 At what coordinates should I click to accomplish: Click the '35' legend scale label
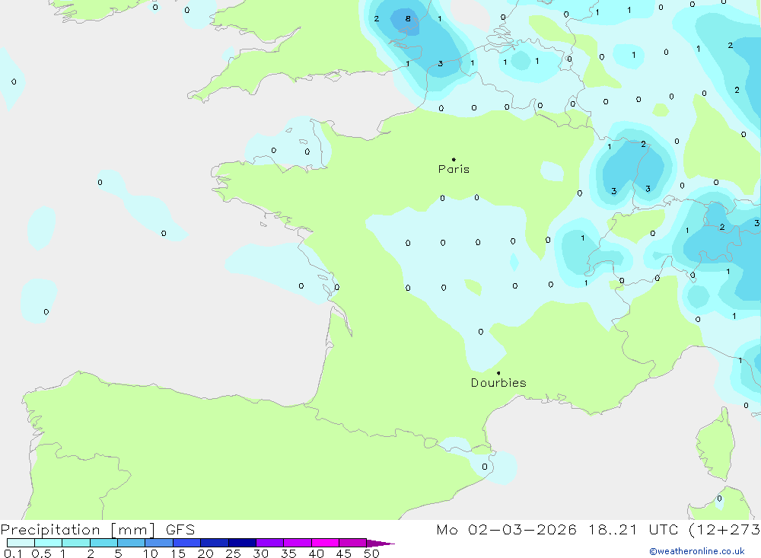(288, 553)
